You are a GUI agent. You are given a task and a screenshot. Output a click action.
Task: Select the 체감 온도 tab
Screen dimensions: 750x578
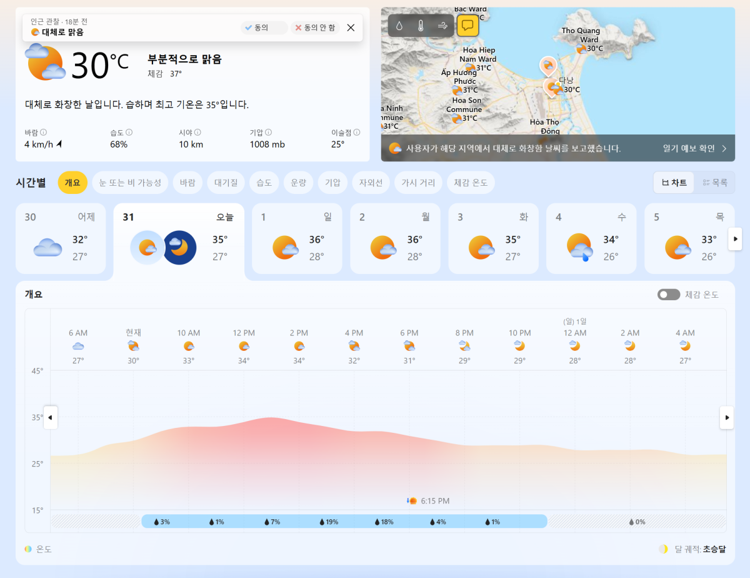tap(471, 183)
